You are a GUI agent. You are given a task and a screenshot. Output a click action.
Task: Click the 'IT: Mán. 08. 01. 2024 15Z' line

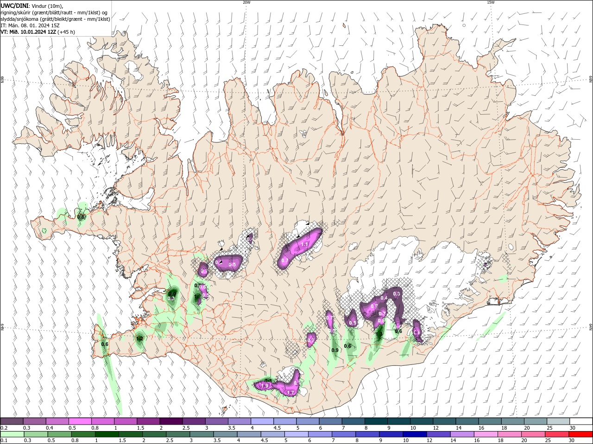click(x=30, y=25)
